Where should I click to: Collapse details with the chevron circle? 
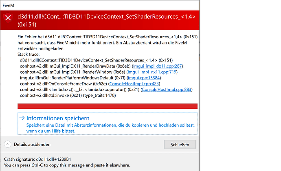click(7, 144)
